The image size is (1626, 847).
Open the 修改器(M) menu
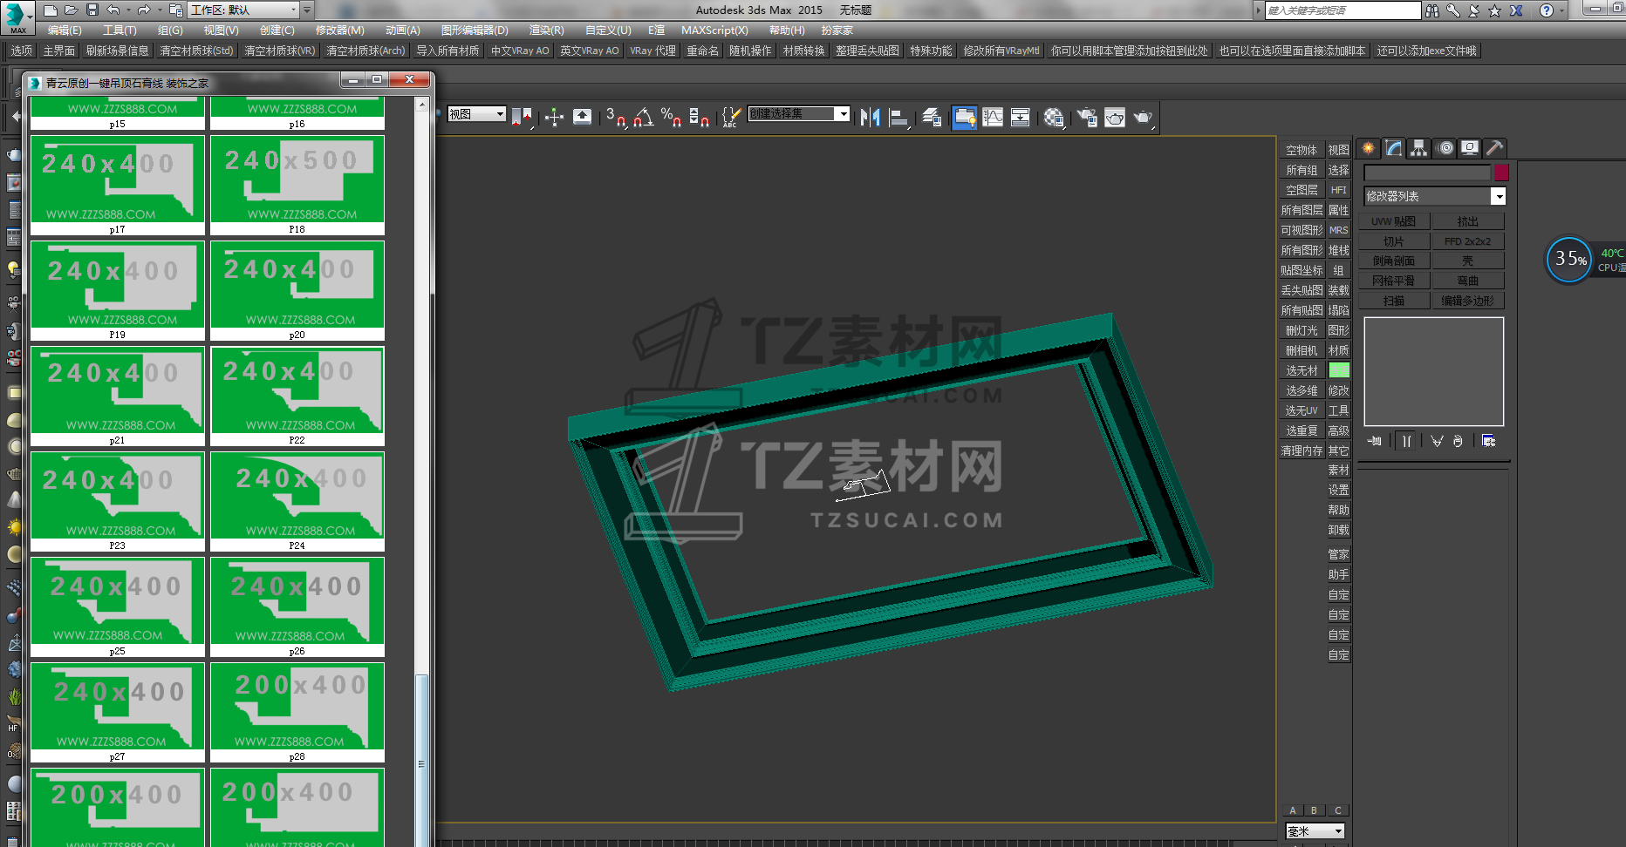pyautogui.click(x=339, y=30)
